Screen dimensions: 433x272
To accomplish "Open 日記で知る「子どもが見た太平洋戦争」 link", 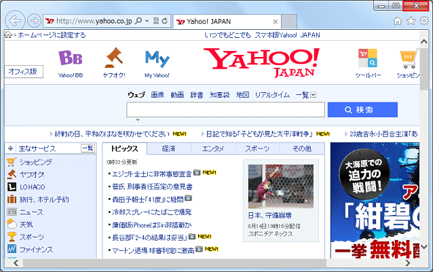I will (259, 134).
